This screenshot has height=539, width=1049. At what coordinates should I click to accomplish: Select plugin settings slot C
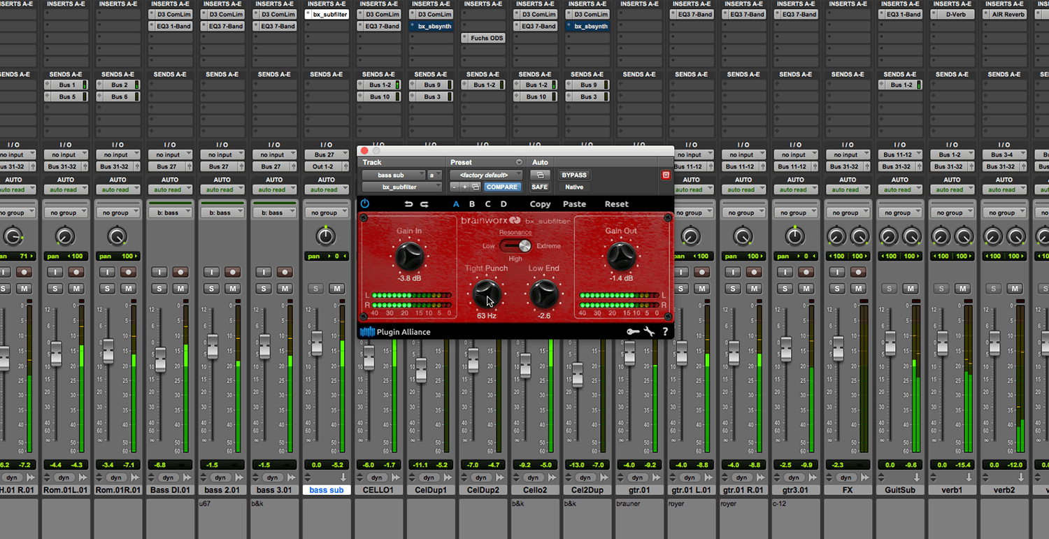click(x=488, y=204)
